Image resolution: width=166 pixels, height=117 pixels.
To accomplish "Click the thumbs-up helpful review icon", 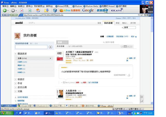I will pos(129,75).
